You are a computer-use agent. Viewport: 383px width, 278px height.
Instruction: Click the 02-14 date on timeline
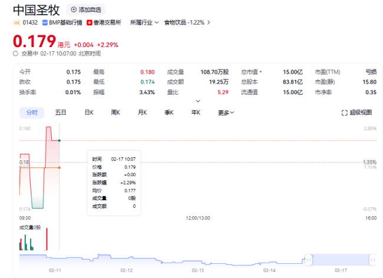tap(269, 270)
